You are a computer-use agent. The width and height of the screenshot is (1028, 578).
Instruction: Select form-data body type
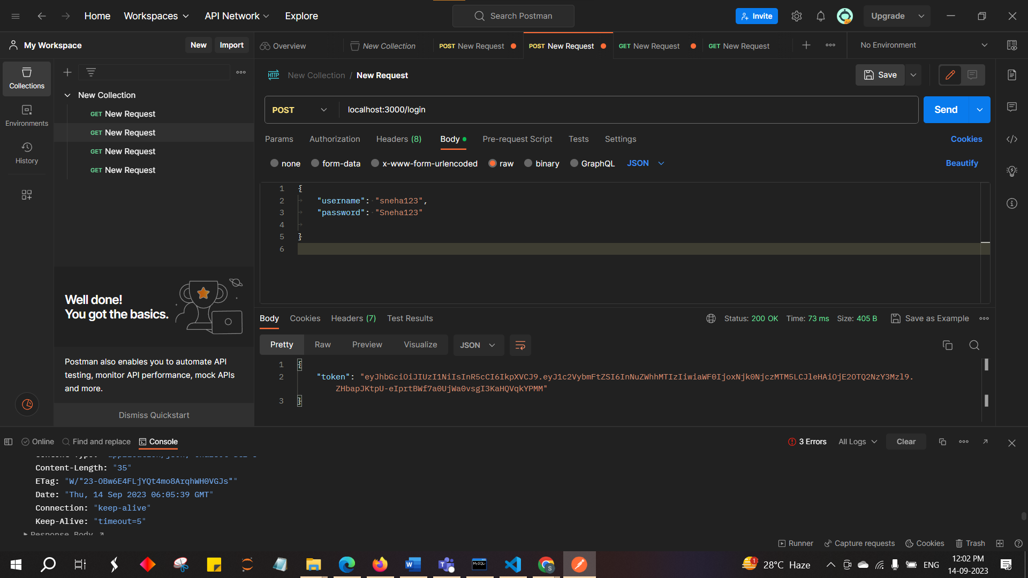pyautogui.click(x=315, y=163)
